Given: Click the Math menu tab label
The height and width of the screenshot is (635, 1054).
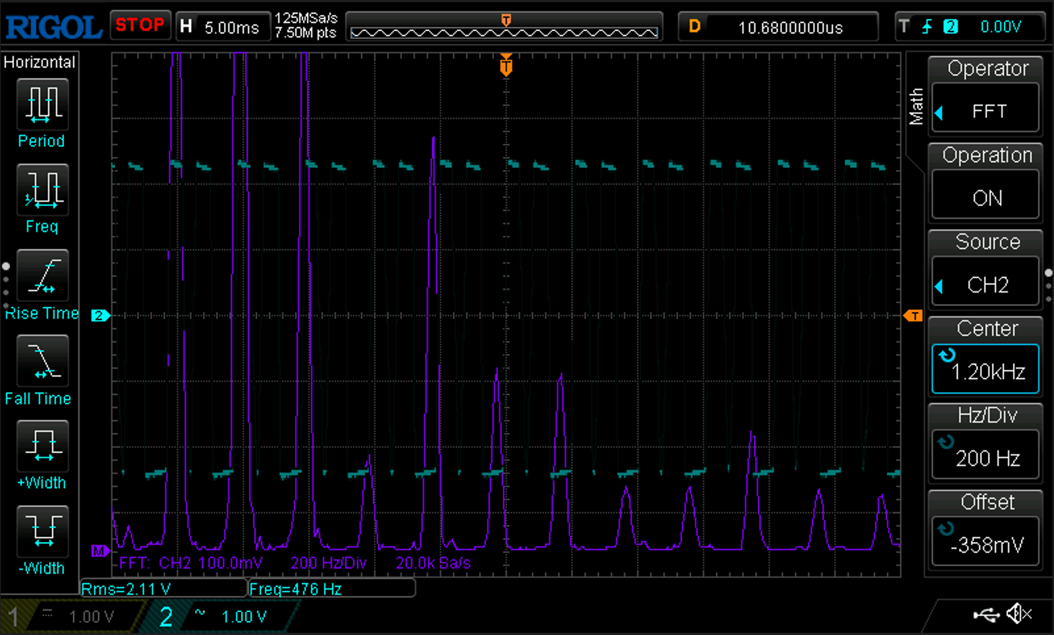Looking at the screenshot, I should 916,106.
